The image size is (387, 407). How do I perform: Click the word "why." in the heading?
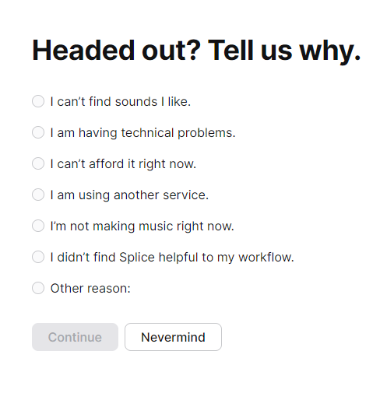330,51
